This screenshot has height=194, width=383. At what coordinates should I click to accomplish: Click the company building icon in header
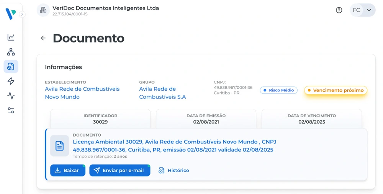click(x=43, y=10)
